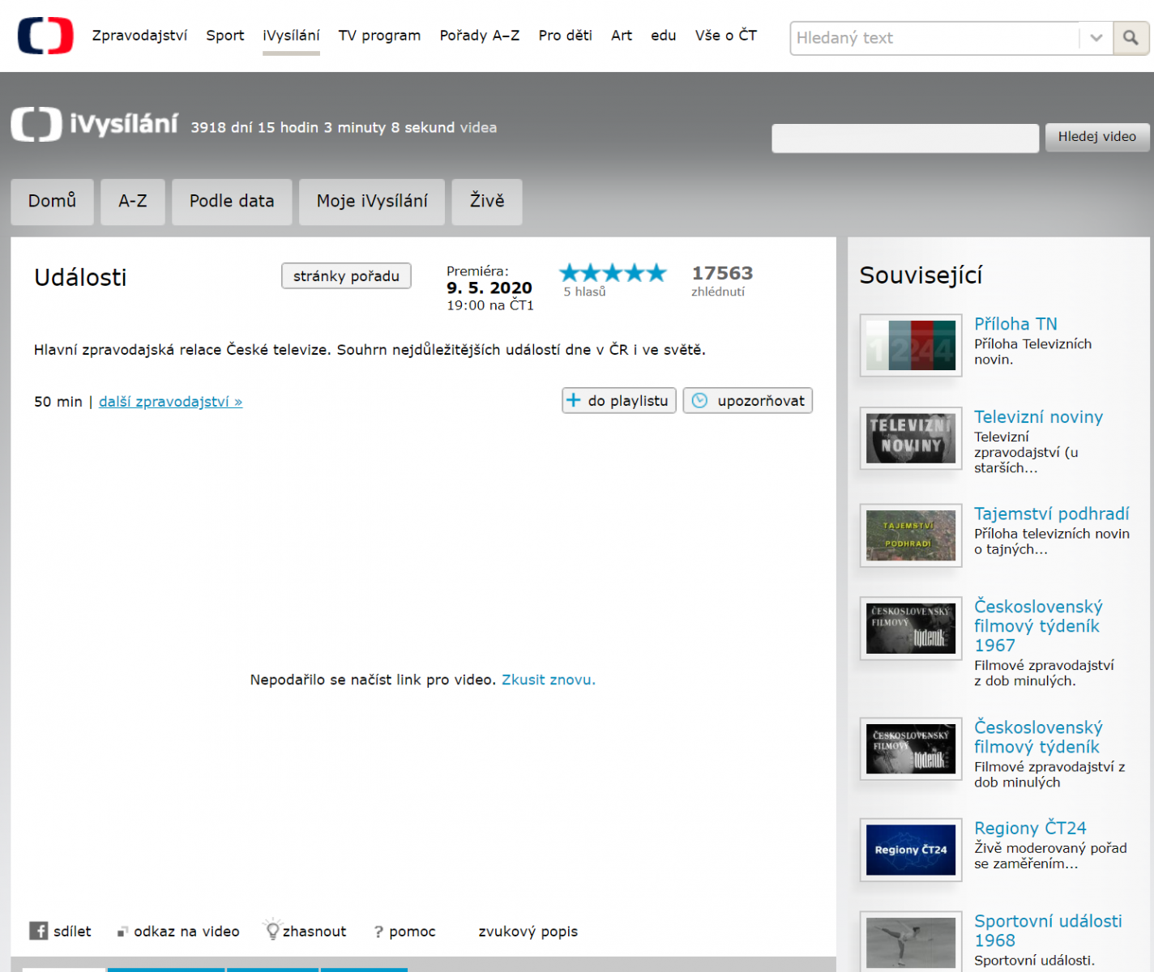The width and height of the screenshot is (1154, 972).
Task: Click the Hledaný text search field
Action: 934,38
